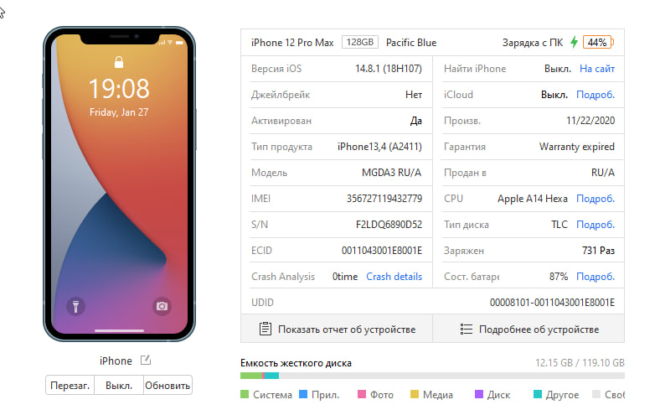
Task: Click 'Показать отчет об устройстве' button
Action: (x=337, y=330)
